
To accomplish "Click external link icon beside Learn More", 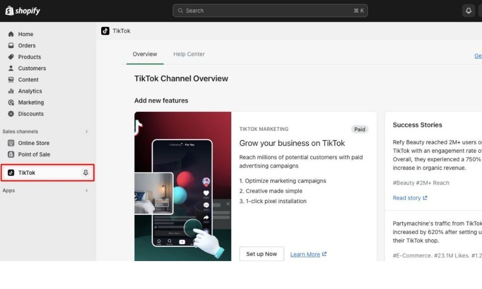I will pyautogui.click(x=324, y=254).
